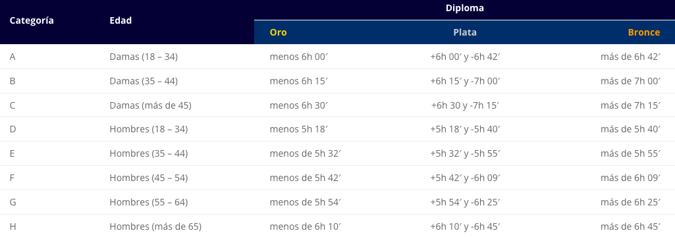Click the Damas (18 – 34) cell

point(144,57)
